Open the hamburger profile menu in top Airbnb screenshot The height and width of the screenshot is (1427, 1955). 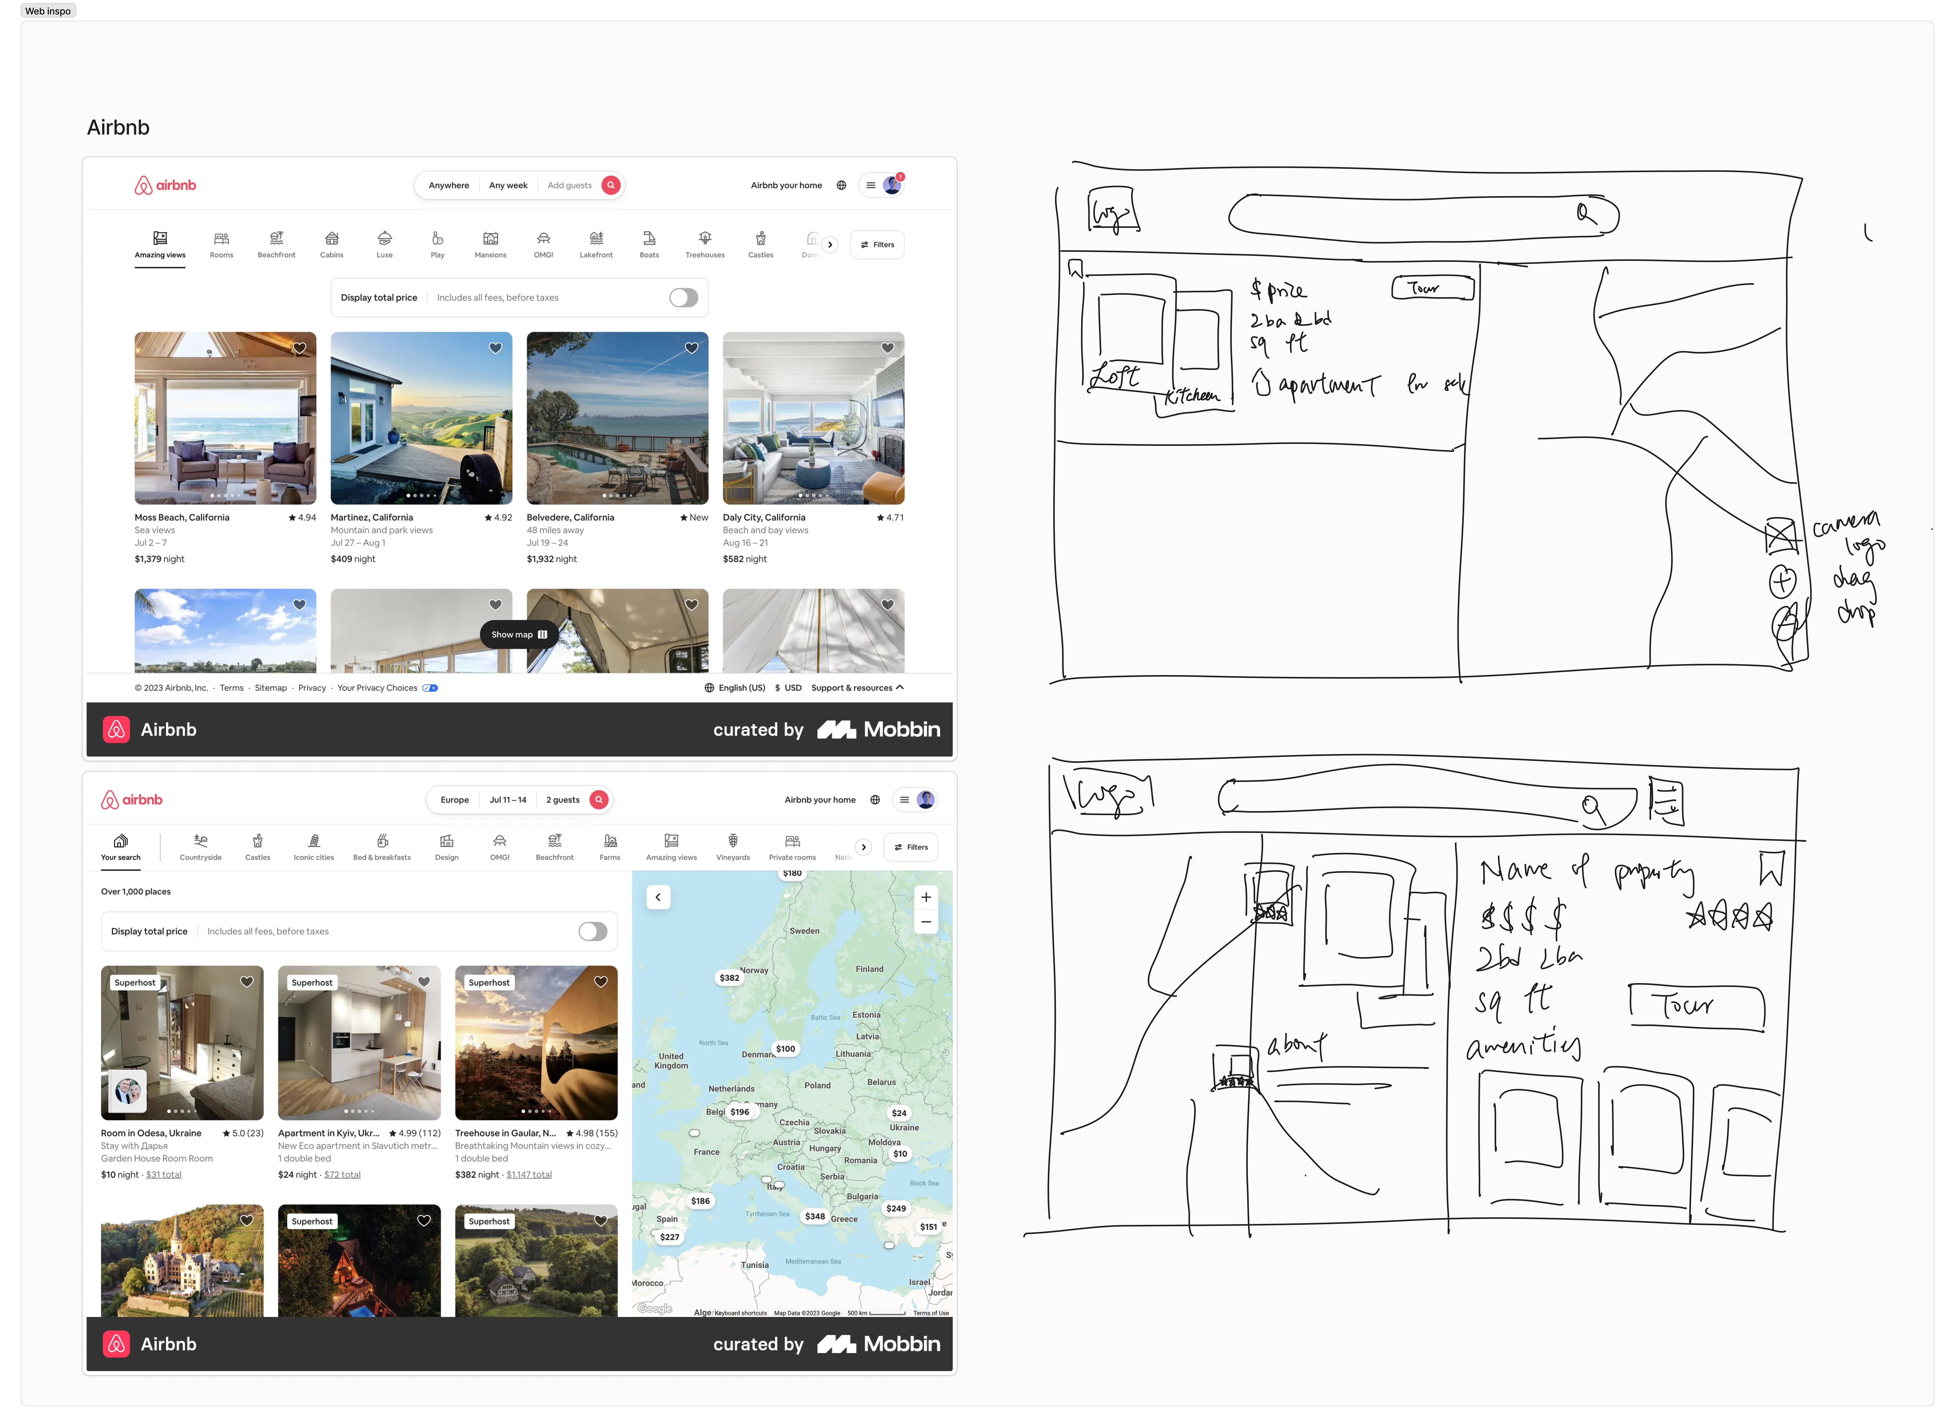coord(881,185)
